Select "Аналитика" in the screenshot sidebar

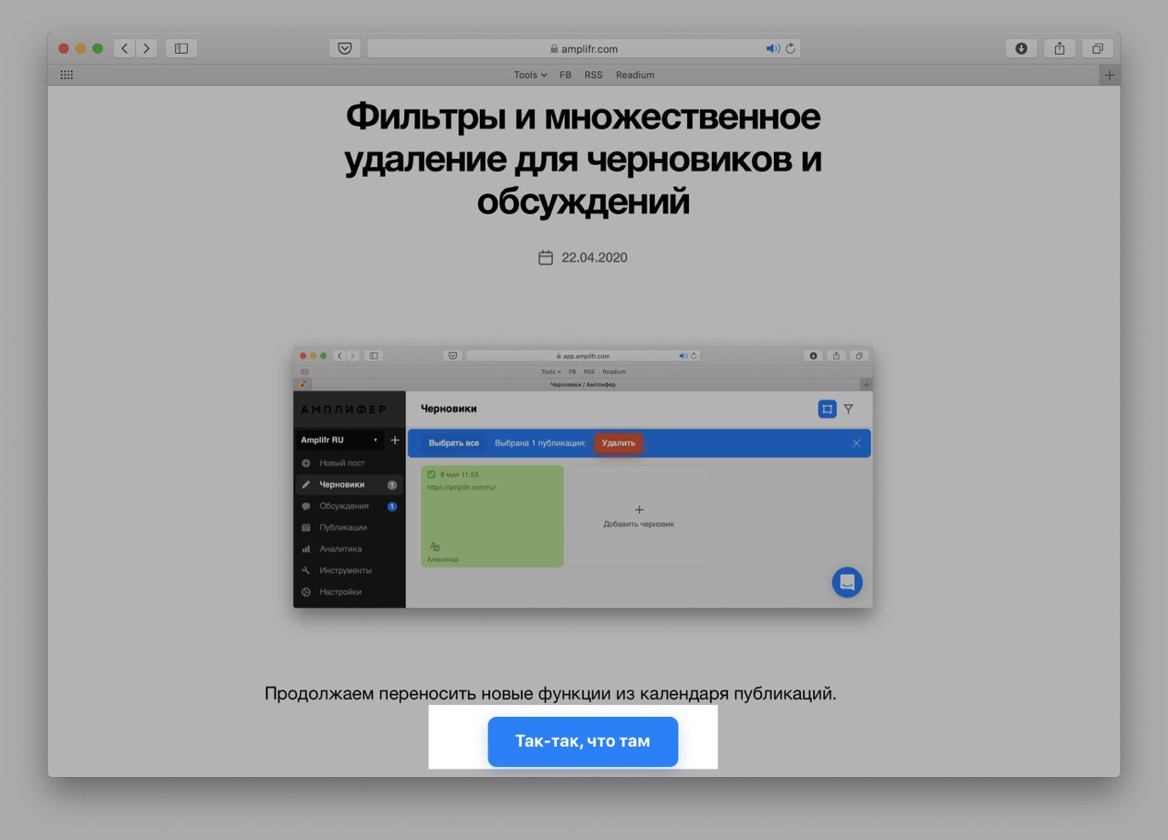click(x=349, y=549)
